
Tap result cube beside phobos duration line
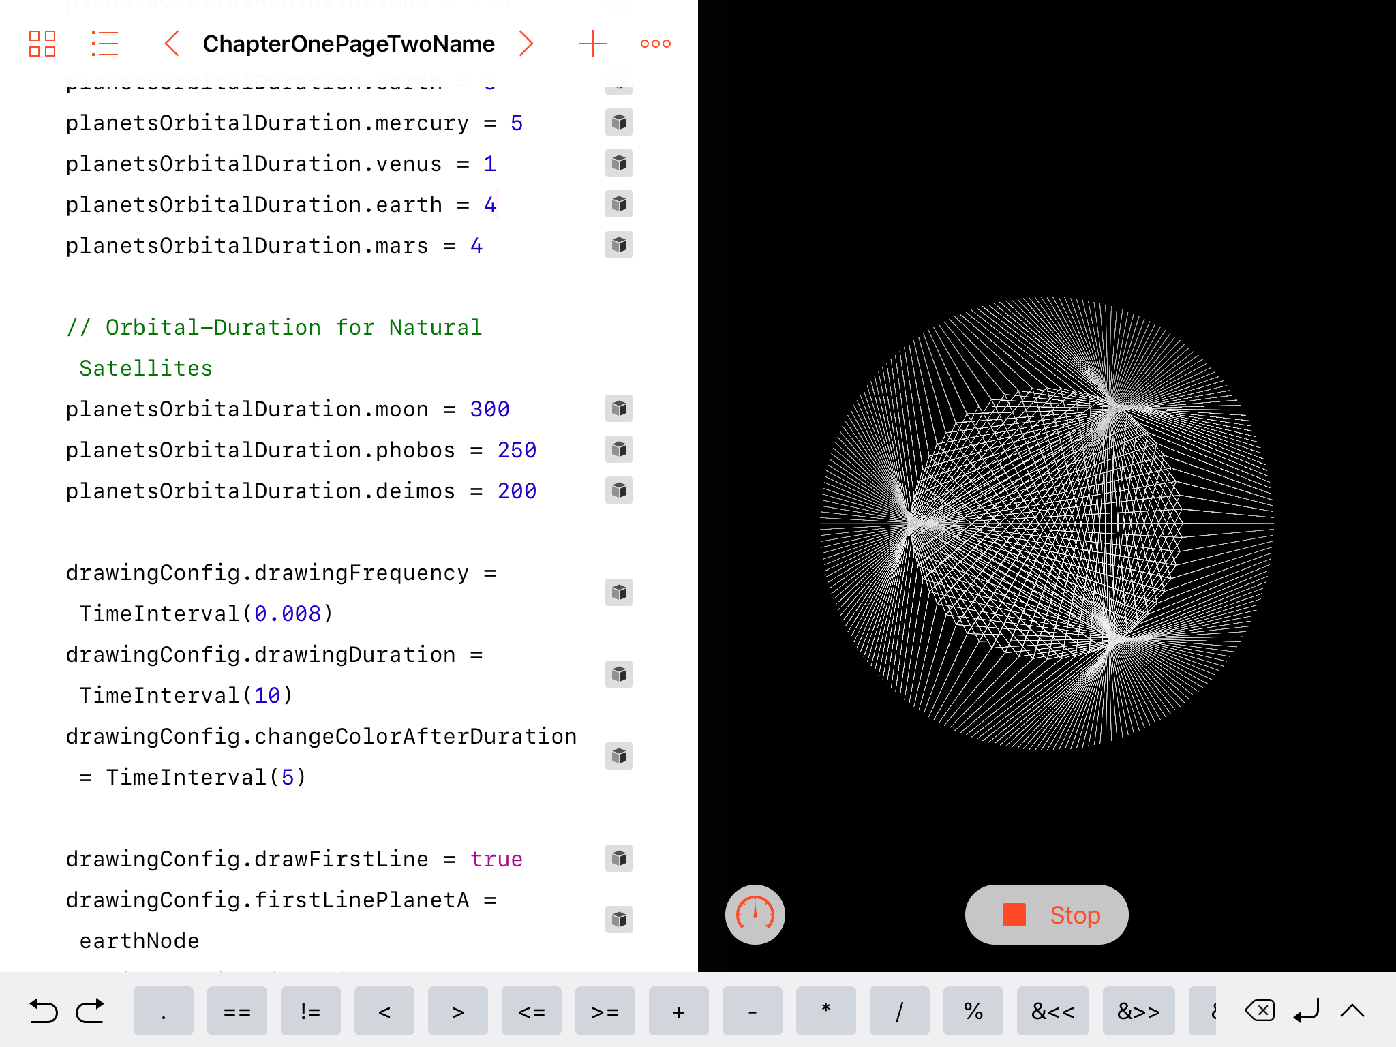point(619,450)
